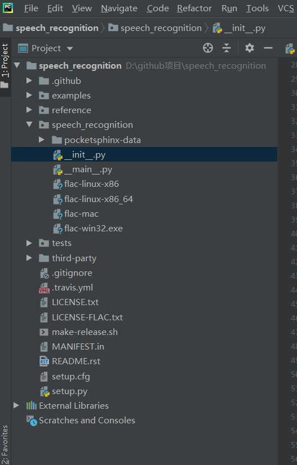Click the flac-mac unknown file icon
The width and height of the screenshot is (297, 465).
[x=58, y=214]
